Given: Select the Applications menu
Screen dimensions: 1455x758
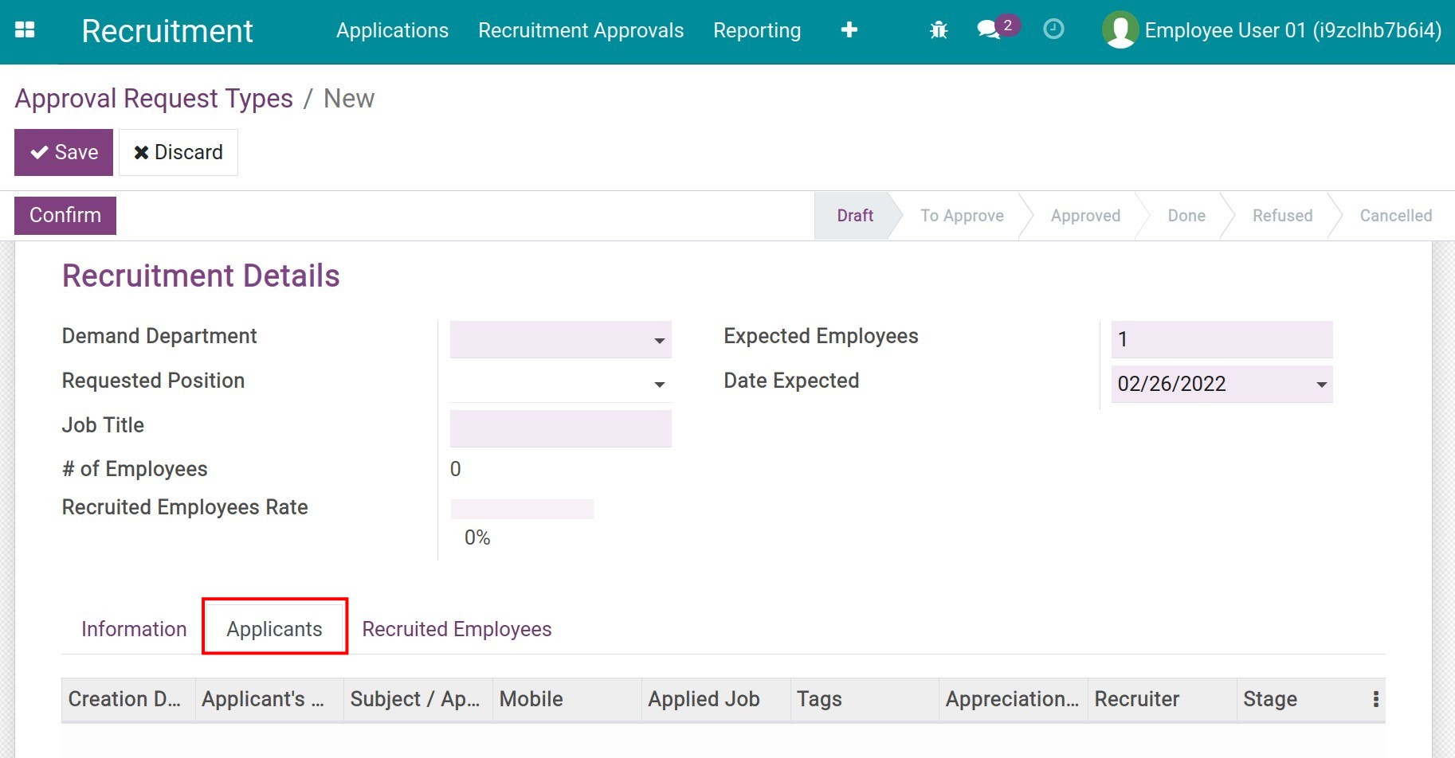Looking at the screenshot, I should click(x=392, y=30).
